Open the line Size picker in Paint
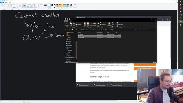 pos(45,6)
